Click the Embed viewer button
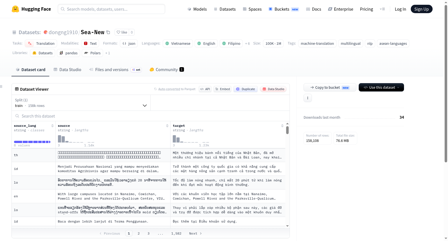Viewport: 448px width, 241px height. click(222, 89)
